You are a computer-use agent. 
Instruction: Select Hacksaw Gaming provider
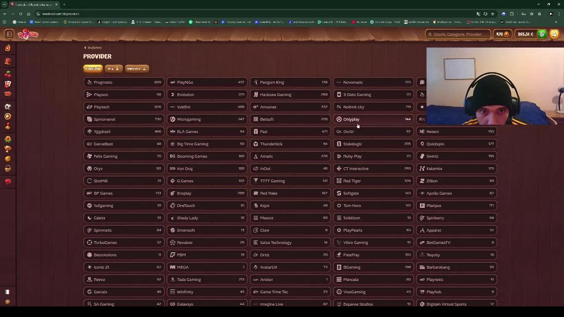coord(290,95)
